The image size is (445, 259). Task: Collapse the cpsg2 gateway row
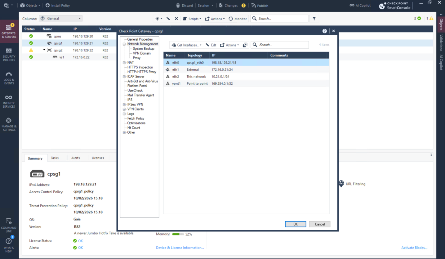coord(44,50)
